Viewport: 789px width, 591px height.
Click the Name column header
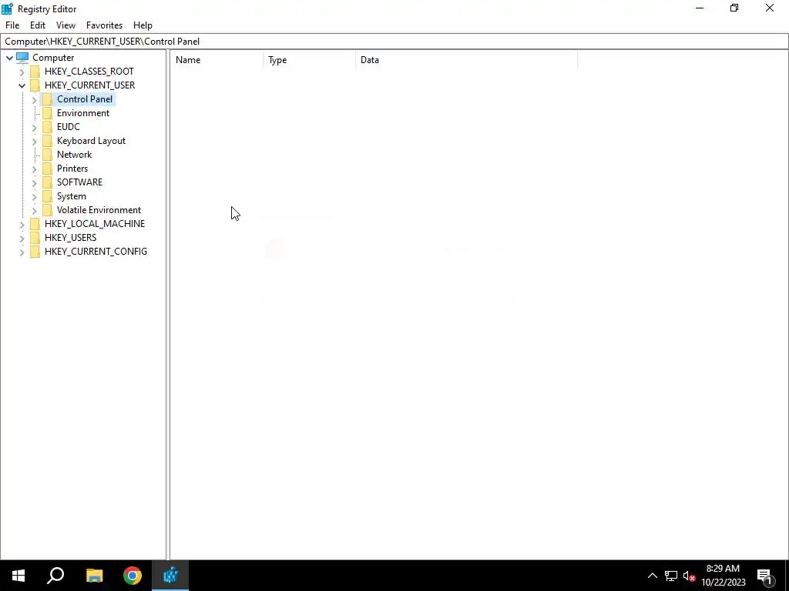217,60
